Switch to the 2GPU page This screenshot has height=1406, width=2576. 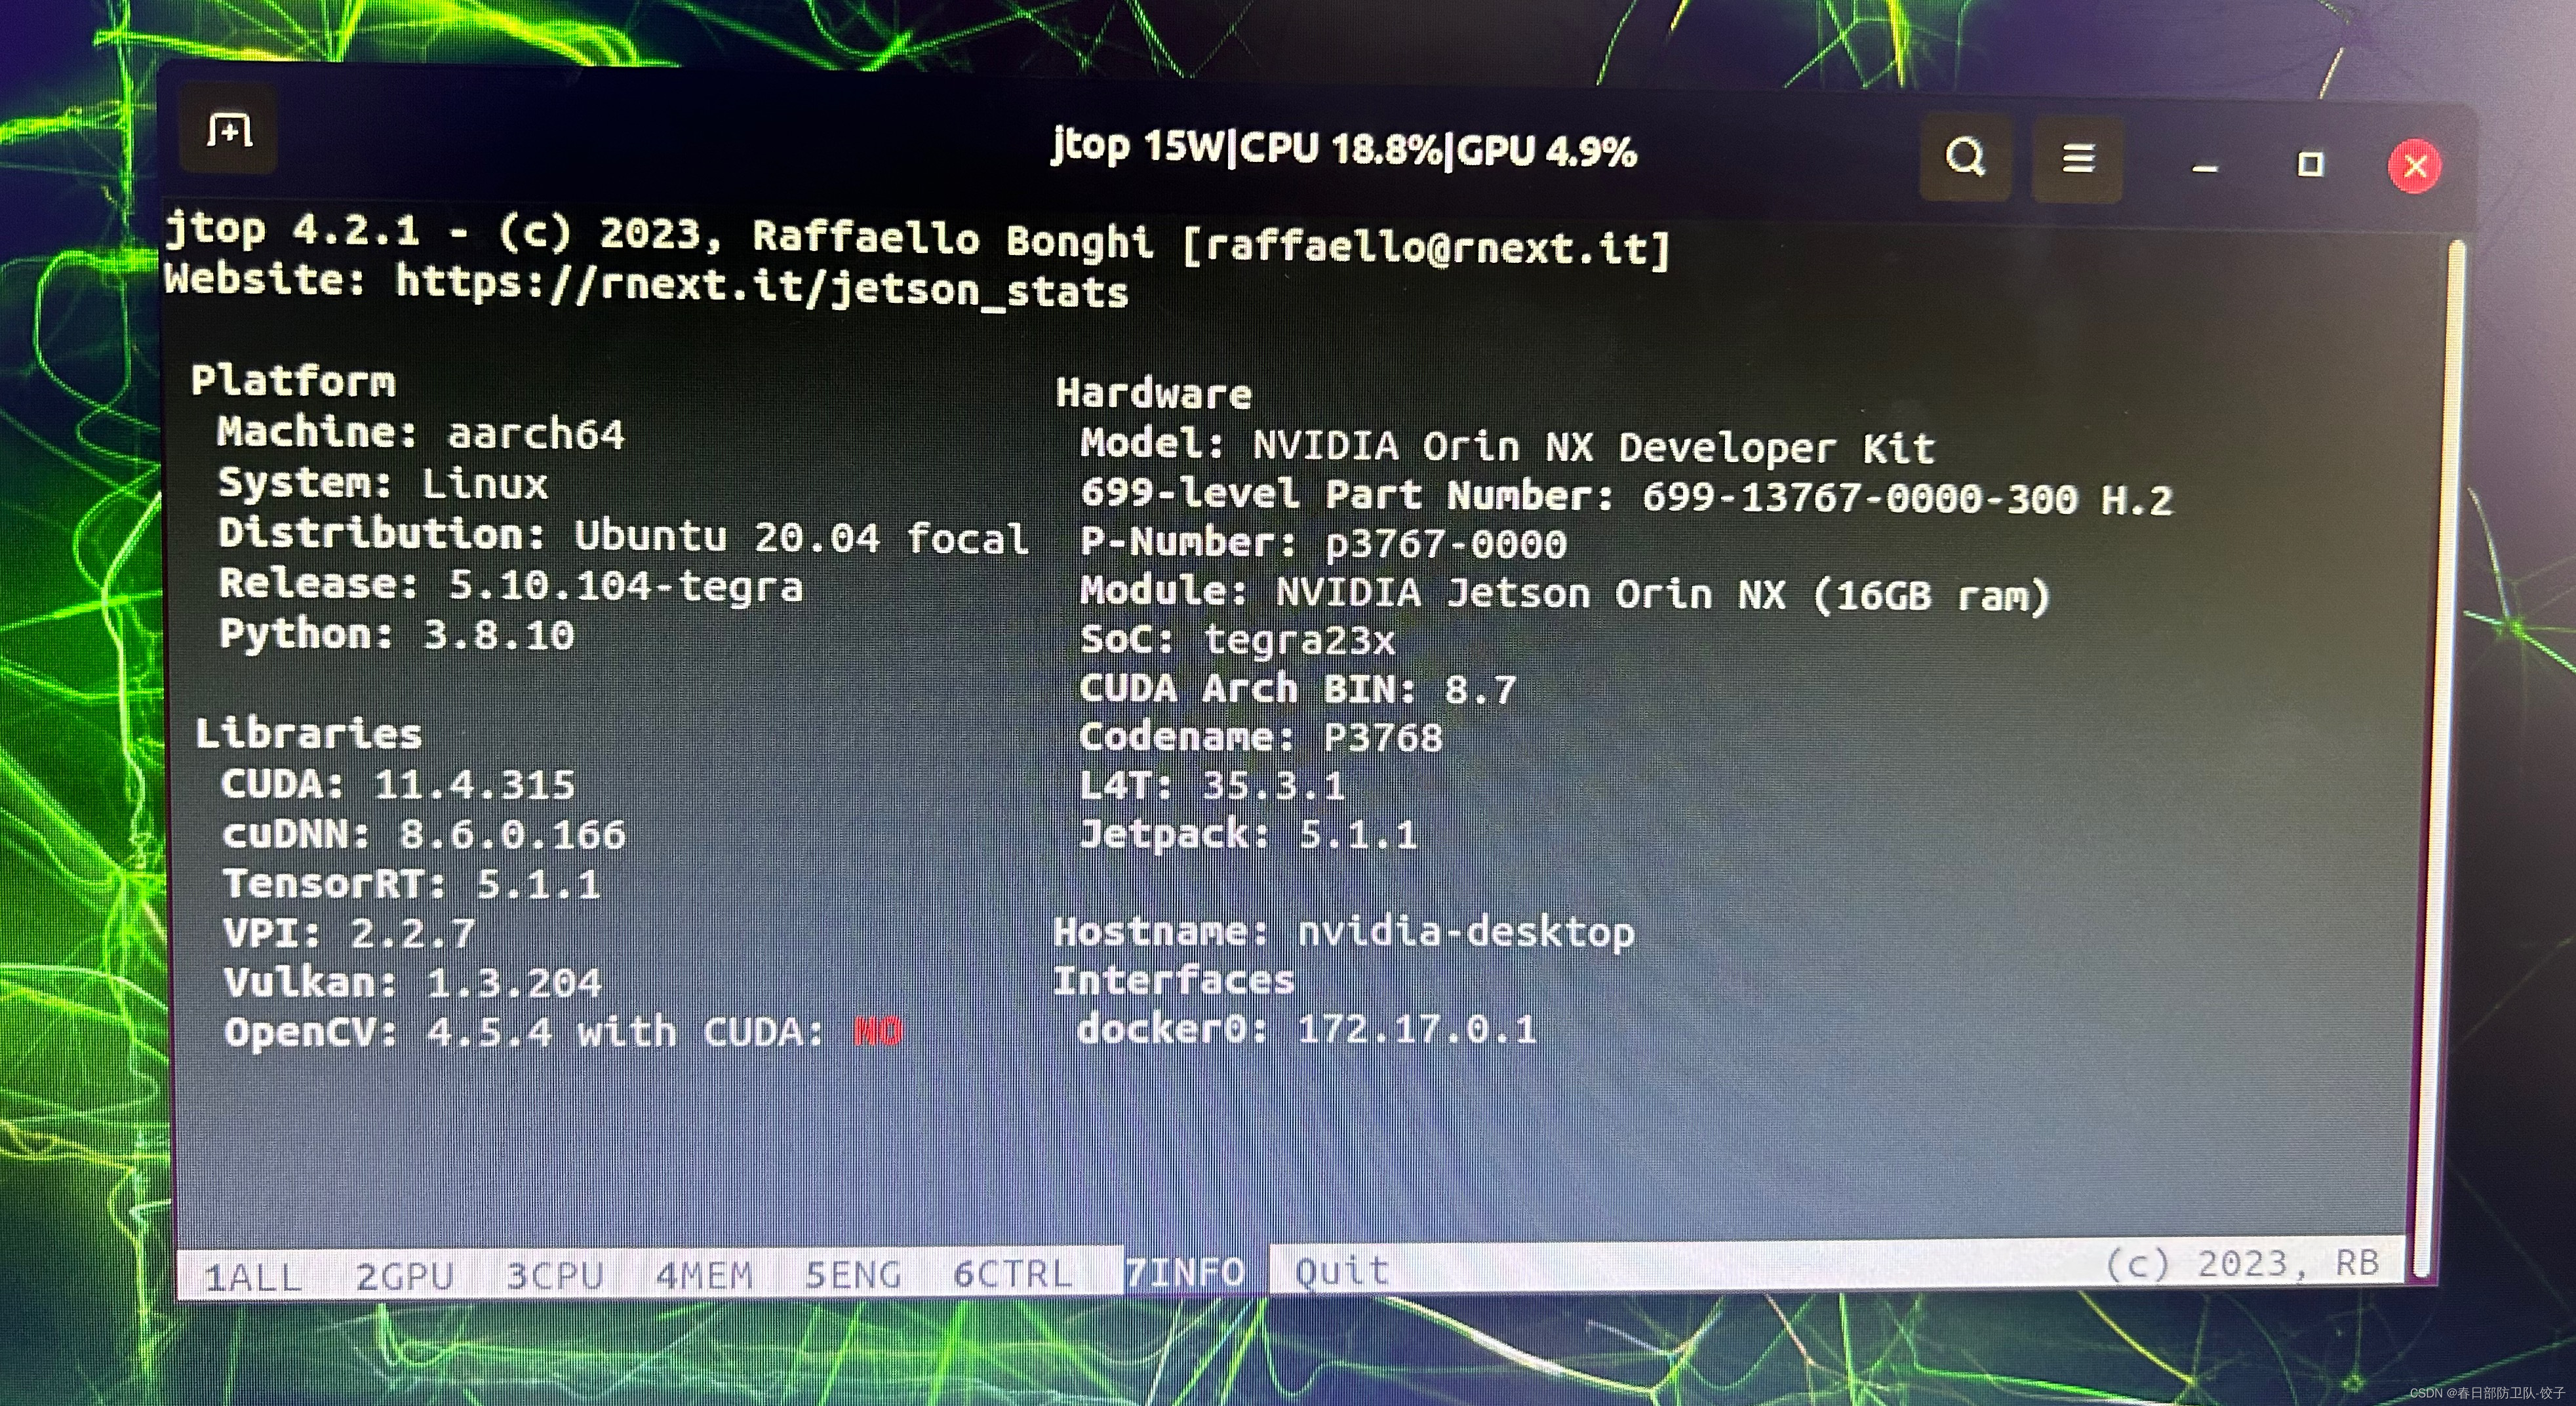click(405, 1276)
